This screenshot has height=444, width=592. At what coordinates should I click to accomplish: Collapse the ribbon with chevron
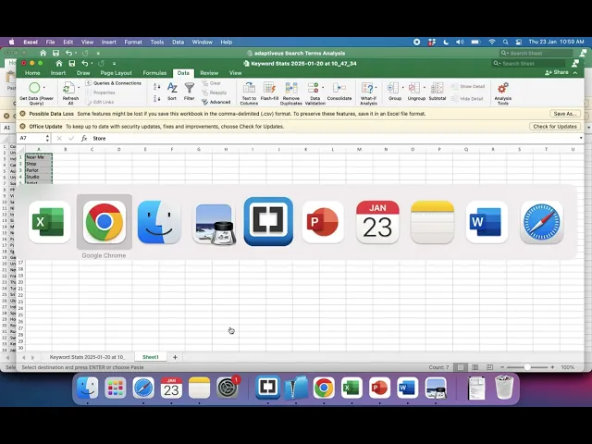[575, 72]
